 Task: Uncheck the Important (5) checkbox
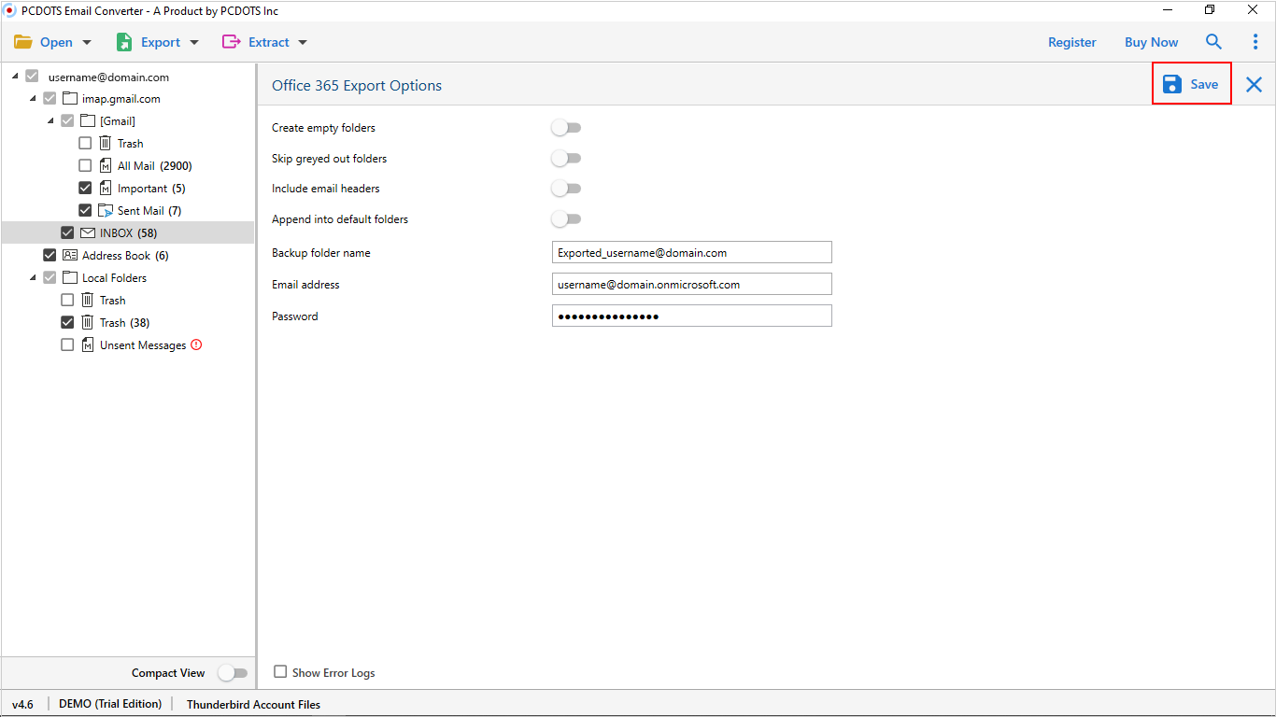85,188
